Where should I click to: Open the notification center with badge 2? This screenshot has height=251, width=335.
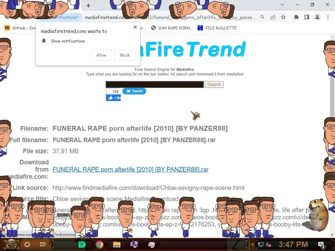[x=322, y=245]
